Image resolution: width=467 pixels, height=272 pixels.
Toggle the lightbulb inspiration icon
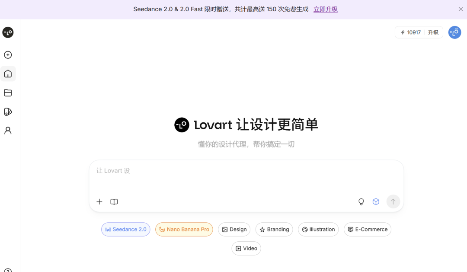tap(361, 202)
